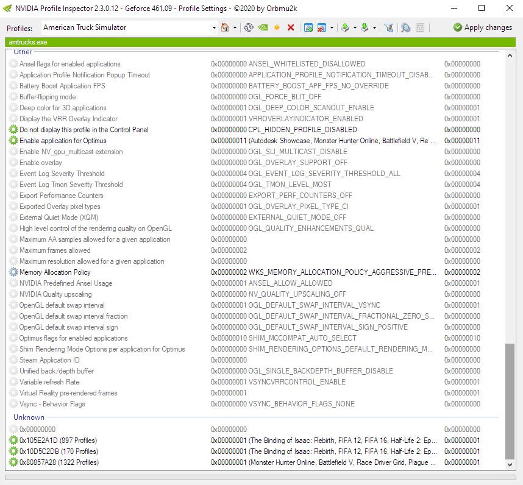Click gear icon beside 0x10D5C2DB (170 Profiles)
The height and width of the screenshot is (485, 523).
coord(13,451)
